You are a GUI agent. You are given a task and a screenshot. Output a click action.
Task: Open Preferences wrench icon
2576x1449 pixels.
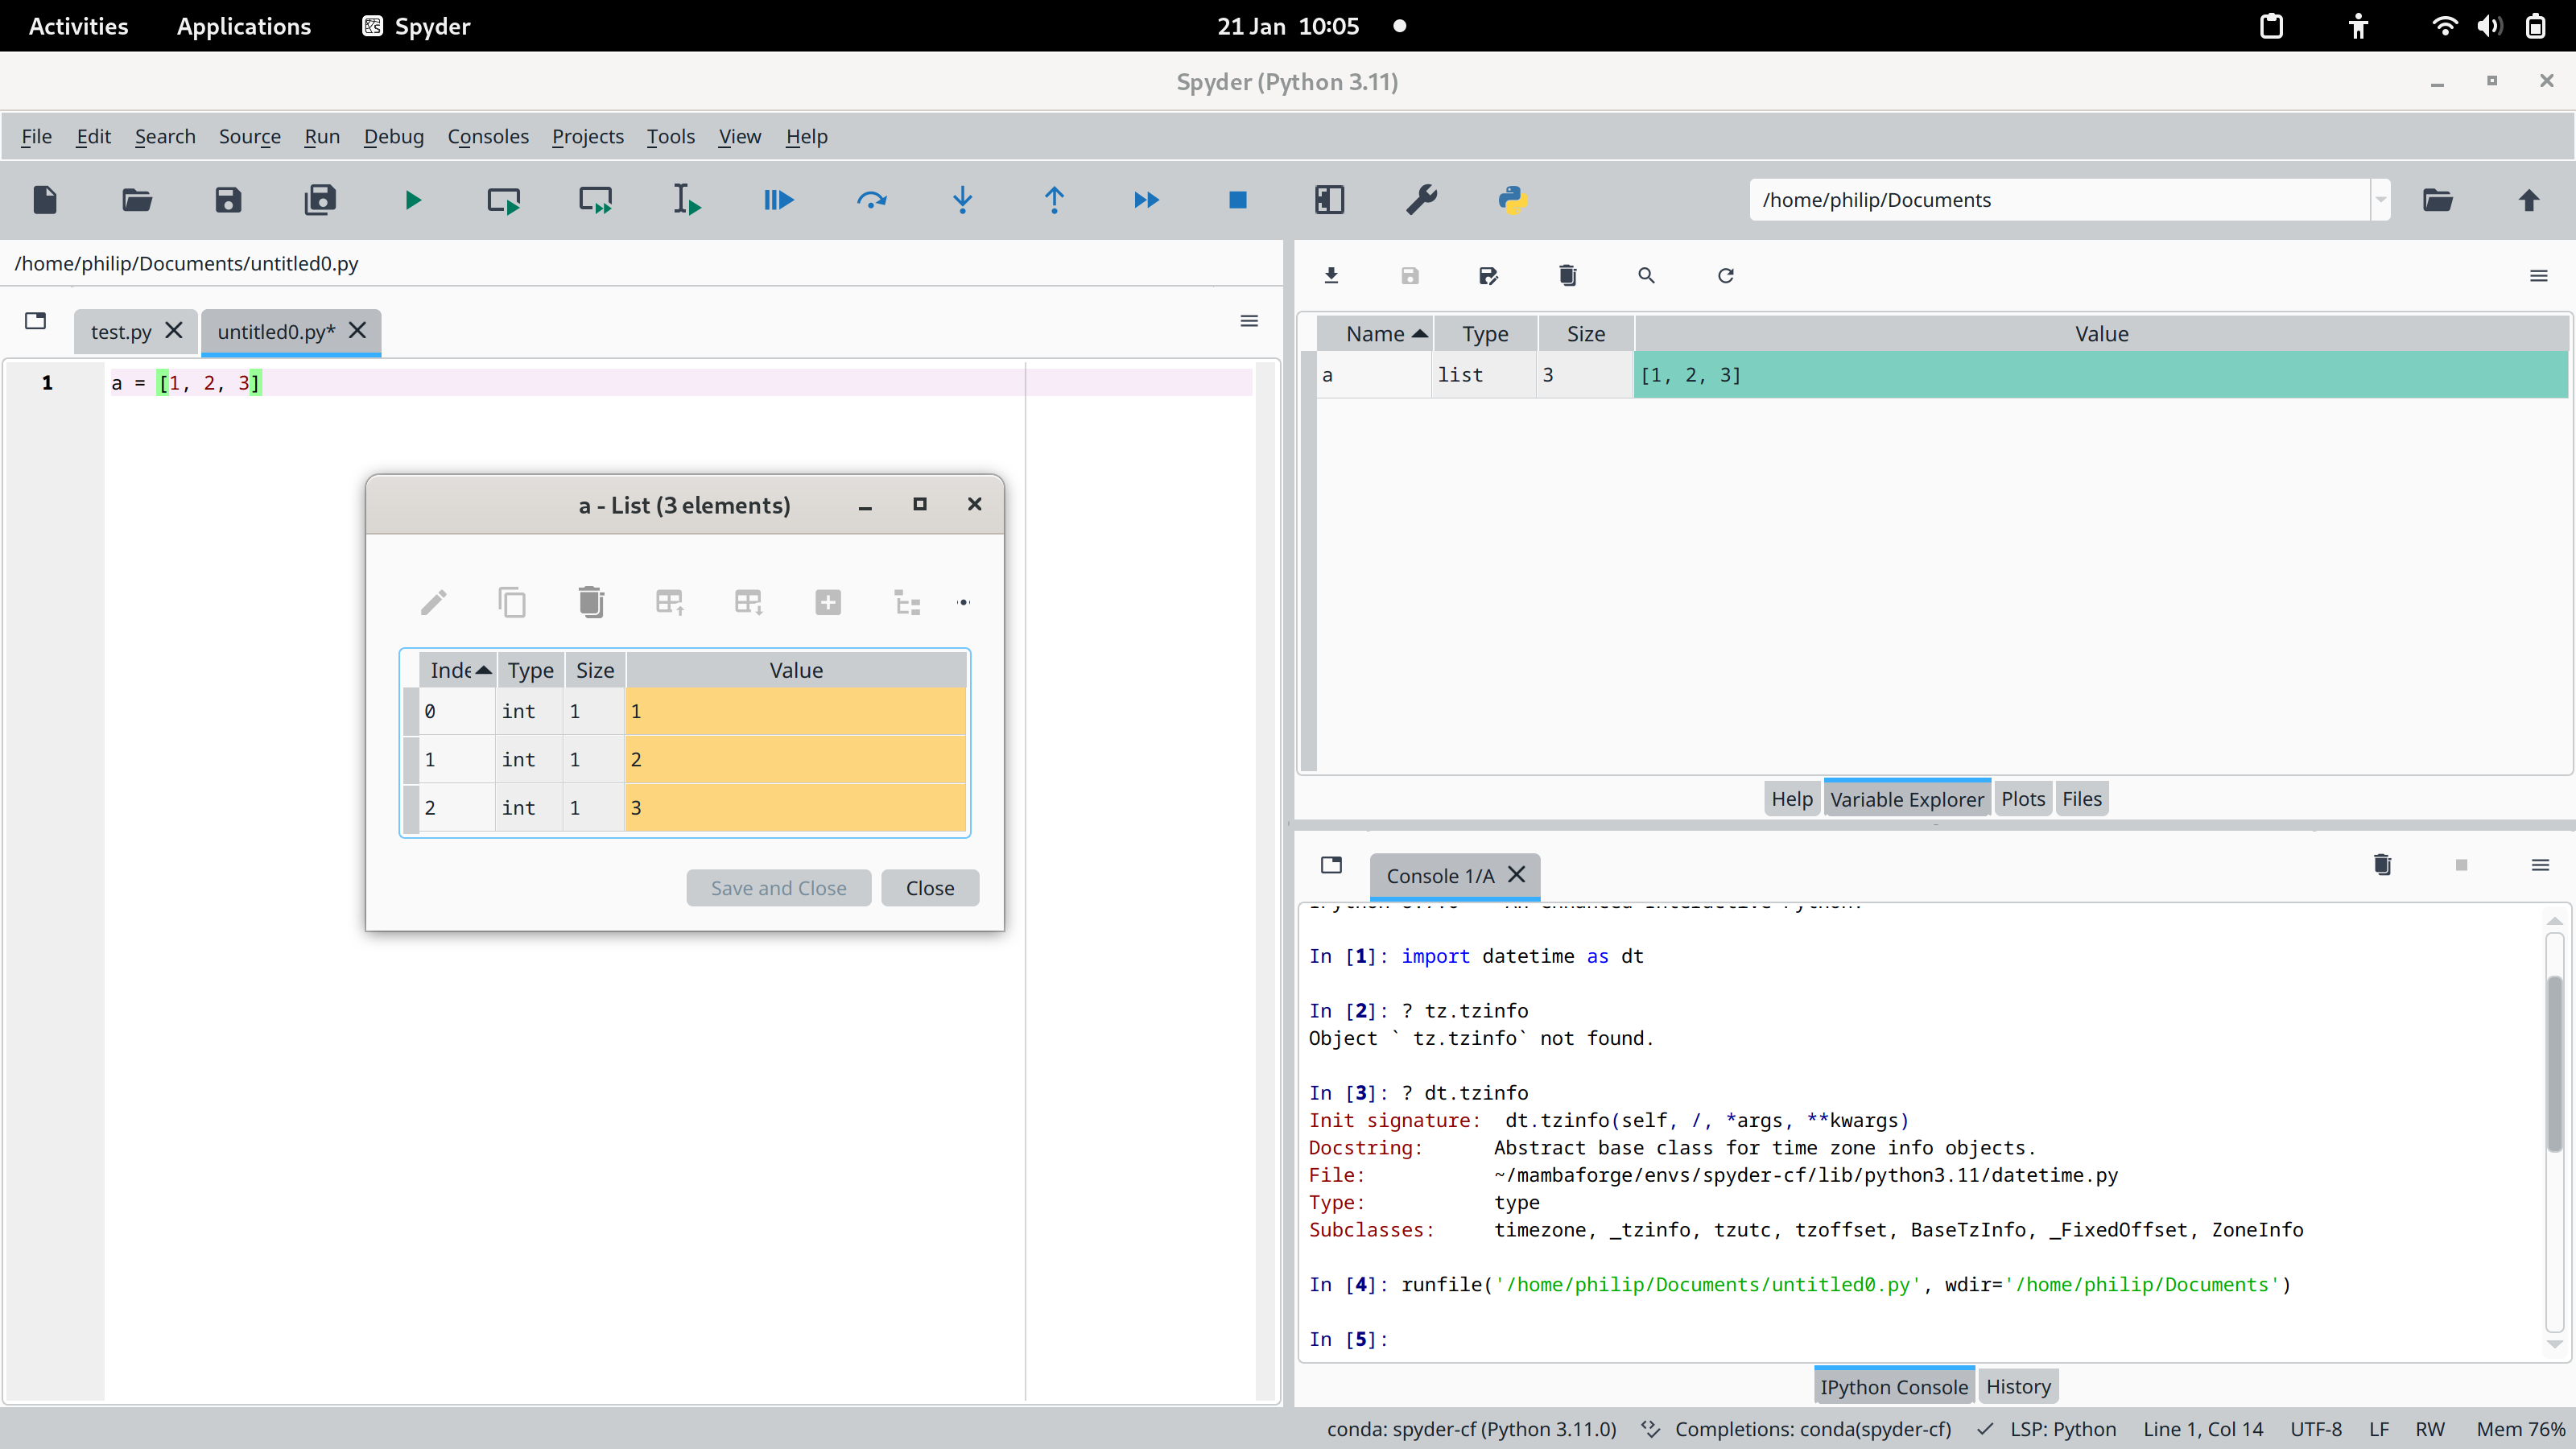coord(1421,200)
